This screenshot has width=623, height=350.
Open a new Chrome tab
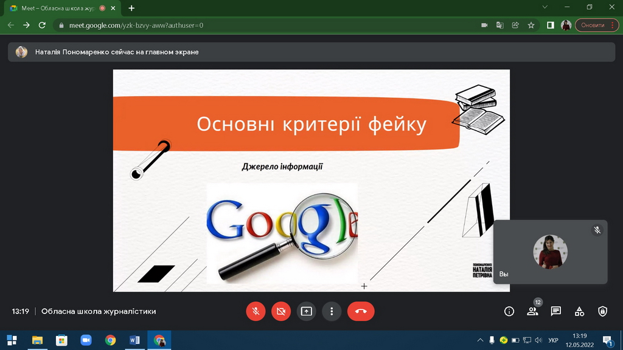tap(131, 9)
